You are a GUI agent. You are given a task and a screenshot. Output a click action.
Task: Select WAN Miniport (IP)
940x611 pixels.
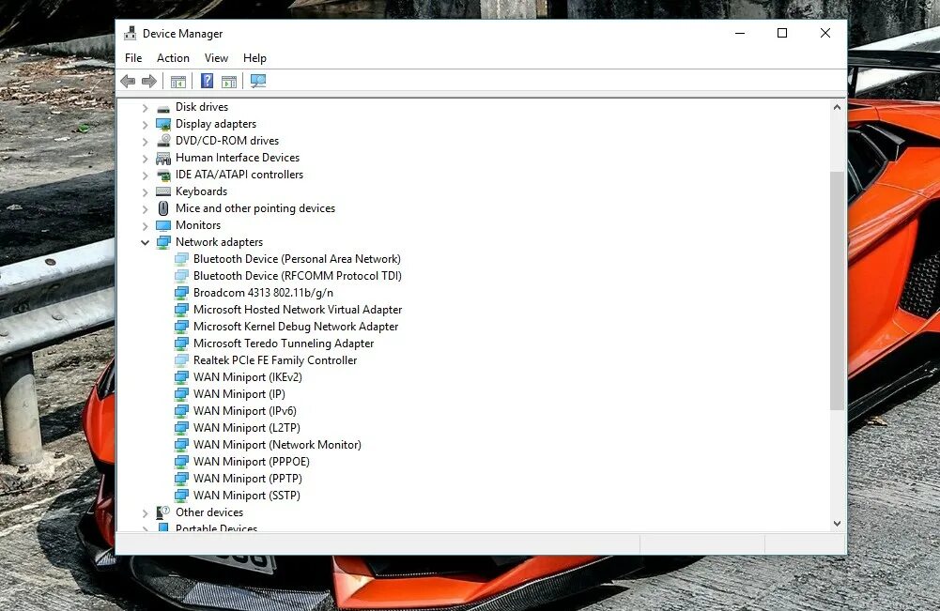[239, 393]
